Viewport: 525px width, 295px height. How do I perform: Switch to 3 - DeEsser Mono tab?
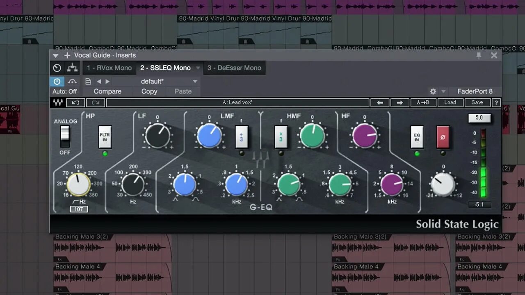tap(234, 68)
